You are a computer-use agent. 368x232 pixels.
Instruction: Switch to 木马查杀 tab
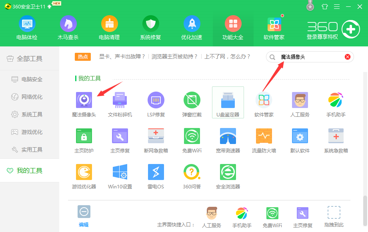click(68, 28)
